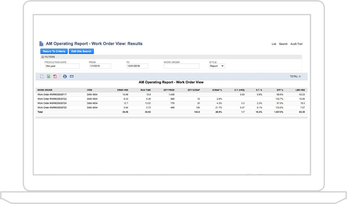Change style from Report using dropdown arrow

[x=222, y=66]
